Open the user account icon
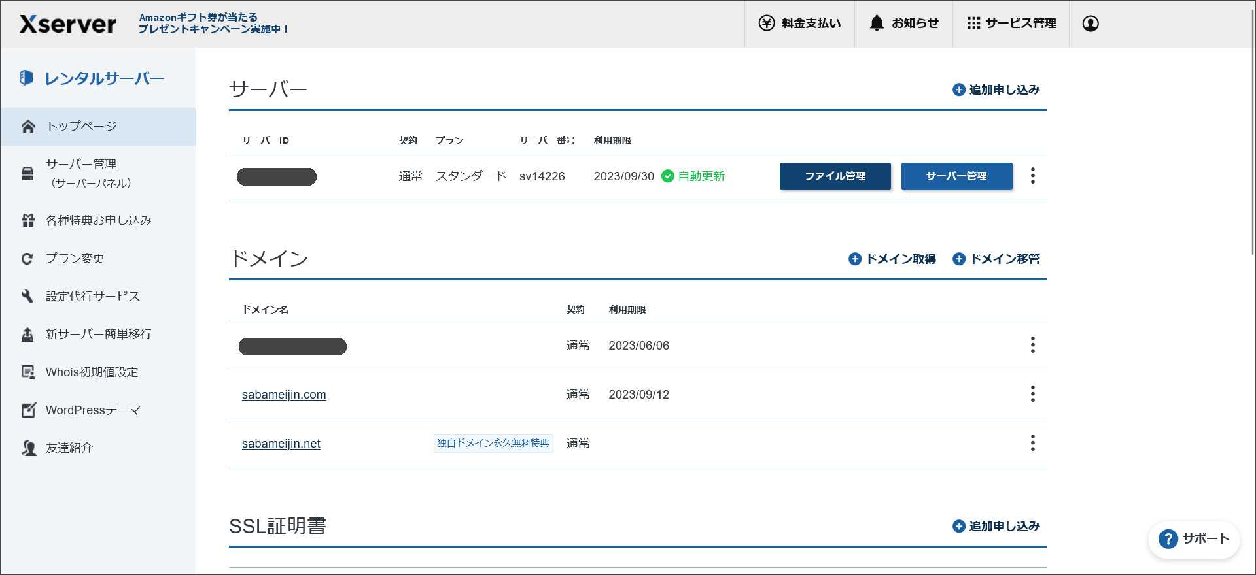This screenshot has height=575, width=1256. pyautogui.click(x=1090, y=24)
